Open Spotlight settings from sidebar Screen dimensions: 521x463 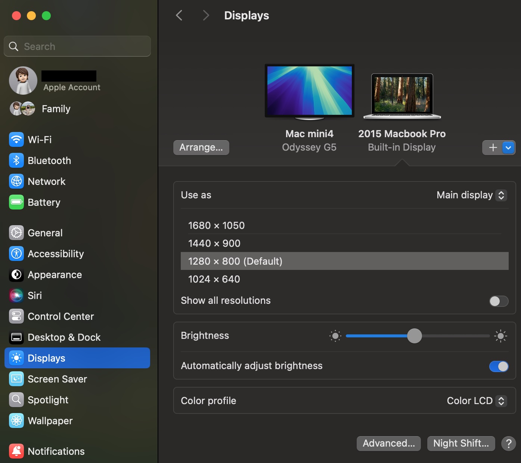point(77,400)
